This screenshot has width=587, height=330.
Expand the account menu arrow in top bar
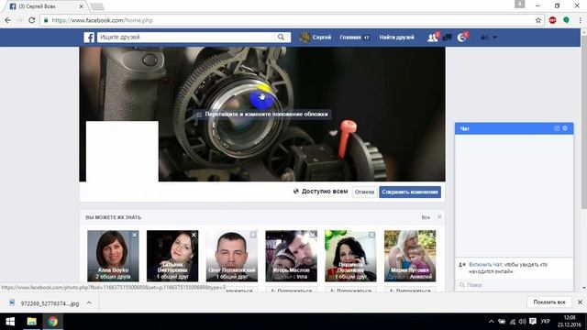[495, 38]
